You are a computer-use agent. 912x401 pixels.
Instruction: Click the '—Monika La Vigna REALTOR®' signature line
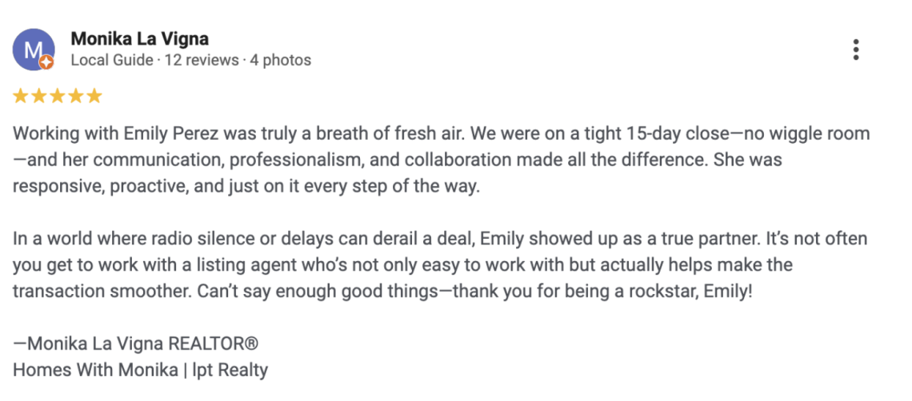click(x=135, y=343)
